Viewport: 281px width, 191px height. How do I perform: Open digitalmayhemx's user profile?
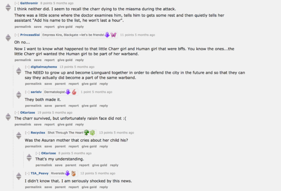(x=44, y=67)
